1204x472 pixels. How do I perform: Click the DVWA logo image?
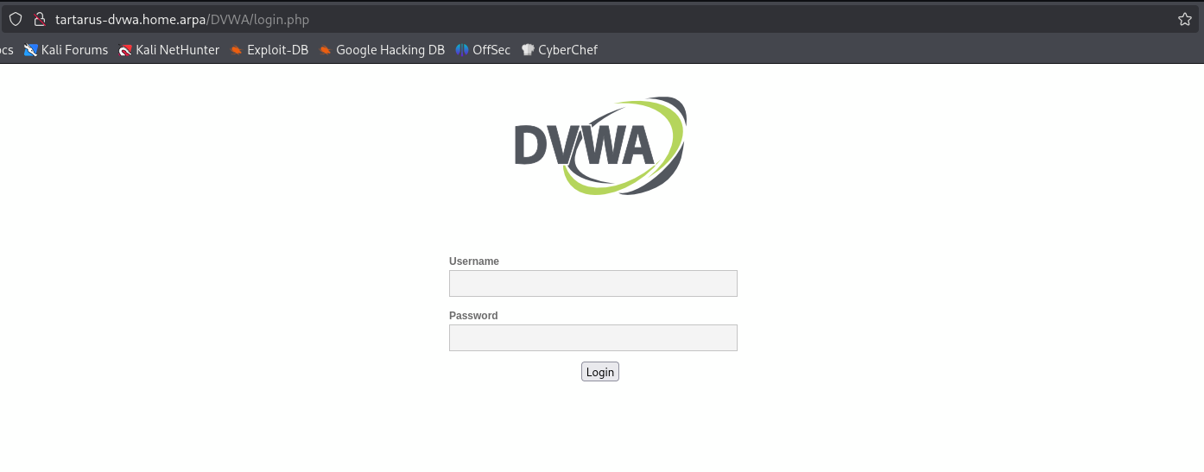(599, 145)
